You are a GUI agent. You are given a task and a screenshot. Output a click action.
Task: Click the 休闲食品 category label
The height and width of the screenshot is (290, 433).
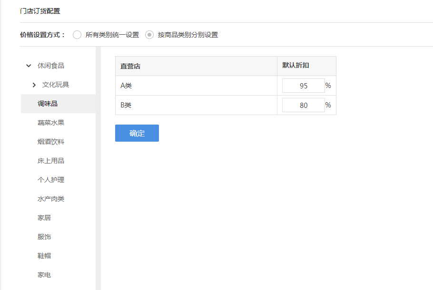51,66
